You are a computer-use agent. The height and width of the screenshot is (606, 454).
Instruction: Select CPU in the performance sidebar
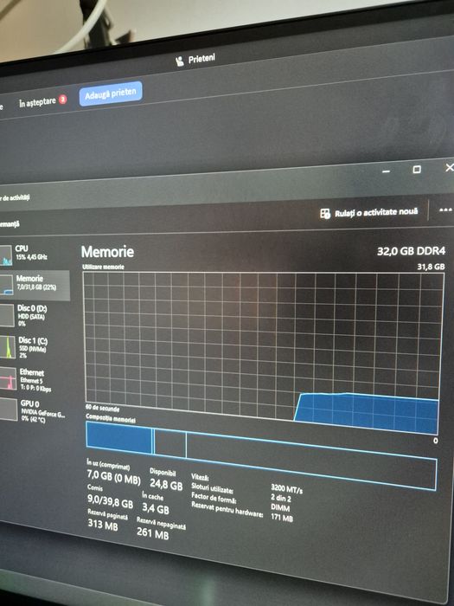35,255
